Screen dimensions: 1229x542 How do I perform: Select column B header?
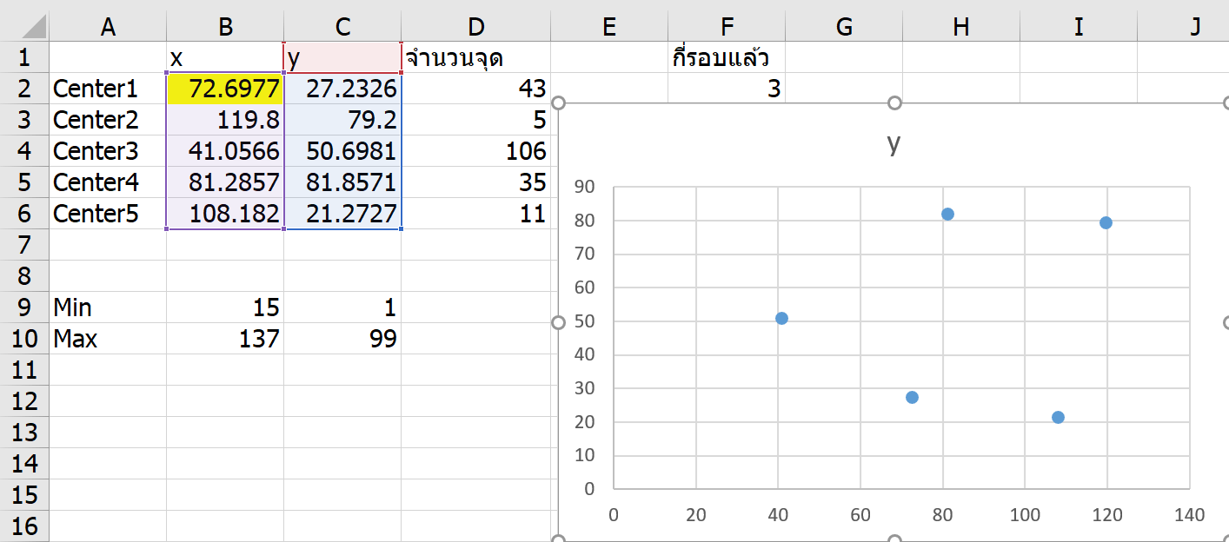pos(225,26)
